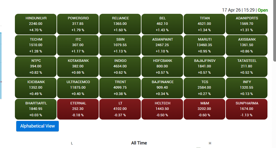Click the red ETERNAL stock tile

(x=78, y=109)
